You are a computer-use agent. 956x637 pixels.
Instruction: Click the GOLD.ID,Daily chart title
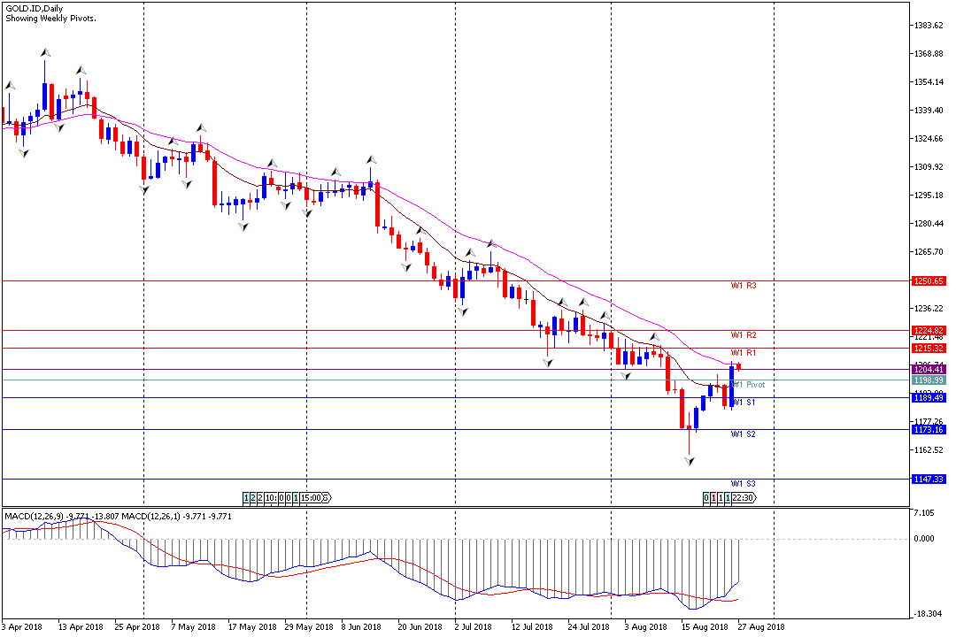point(35,9)
